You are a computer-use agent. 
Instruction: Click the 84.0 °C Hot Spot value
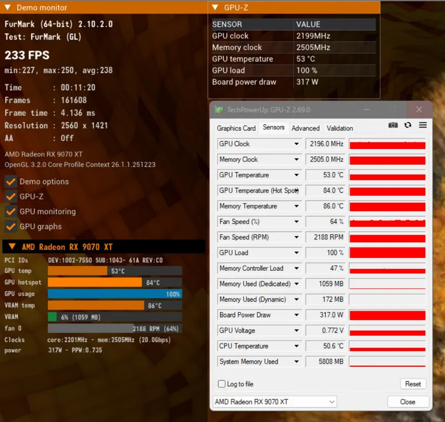tap(325, 191)
